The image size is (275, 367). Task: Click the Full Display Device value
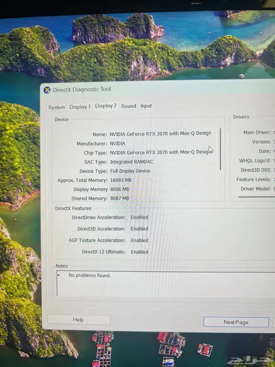click(130, 171)
